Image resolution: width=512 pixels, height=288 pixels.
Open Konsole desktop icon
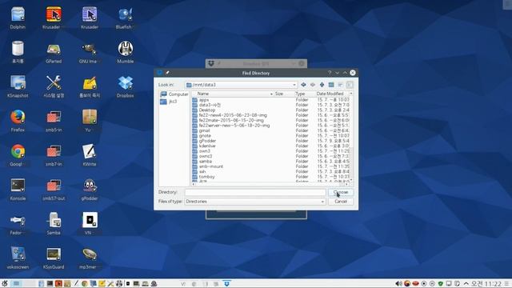click(18, 190)
